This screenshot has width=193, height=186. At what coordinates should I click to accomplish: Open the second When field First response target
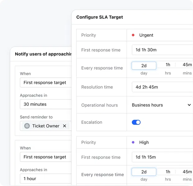coord(46,157)
